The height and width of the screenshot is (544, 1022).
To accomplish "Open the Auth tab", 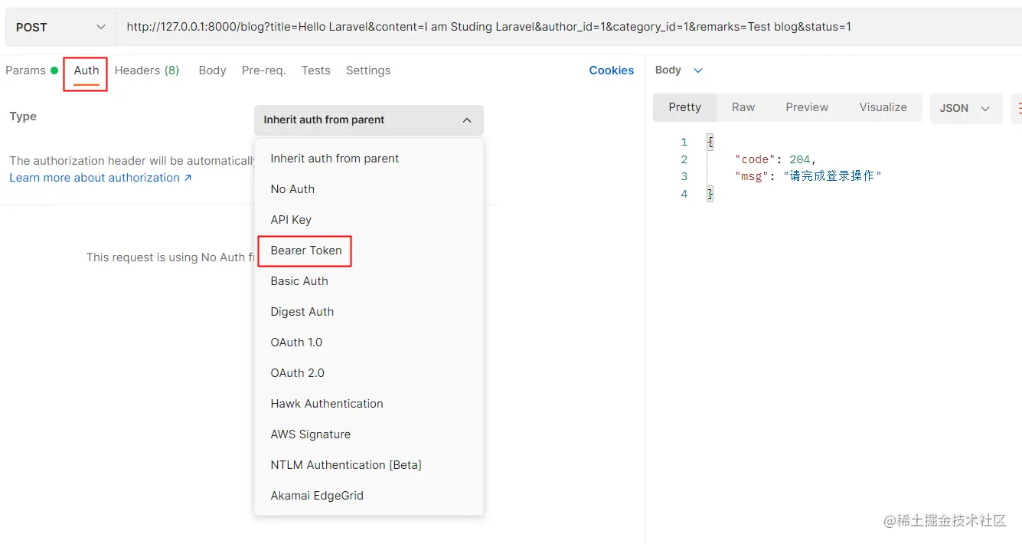I will coord(87,70).
